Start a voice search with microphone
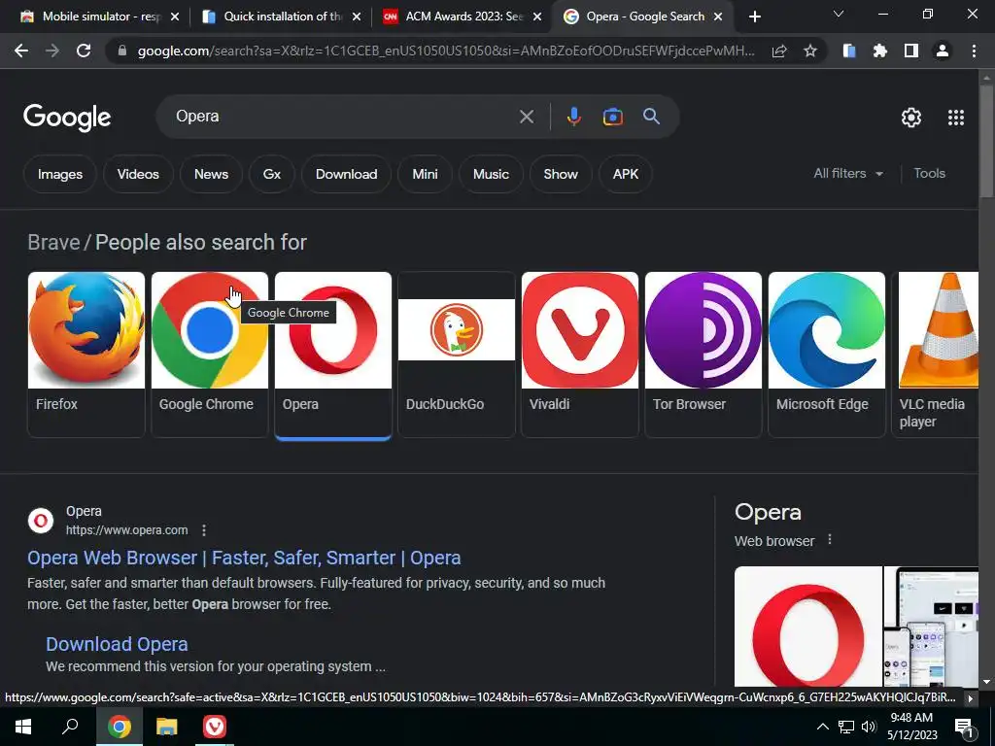995x746 pixels. click(x=573, y=117)
